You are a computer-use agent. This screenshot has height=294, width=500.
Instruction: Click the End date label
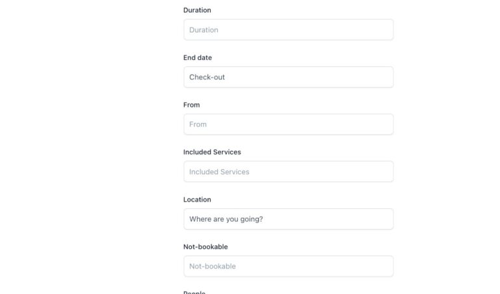[198, 58]
